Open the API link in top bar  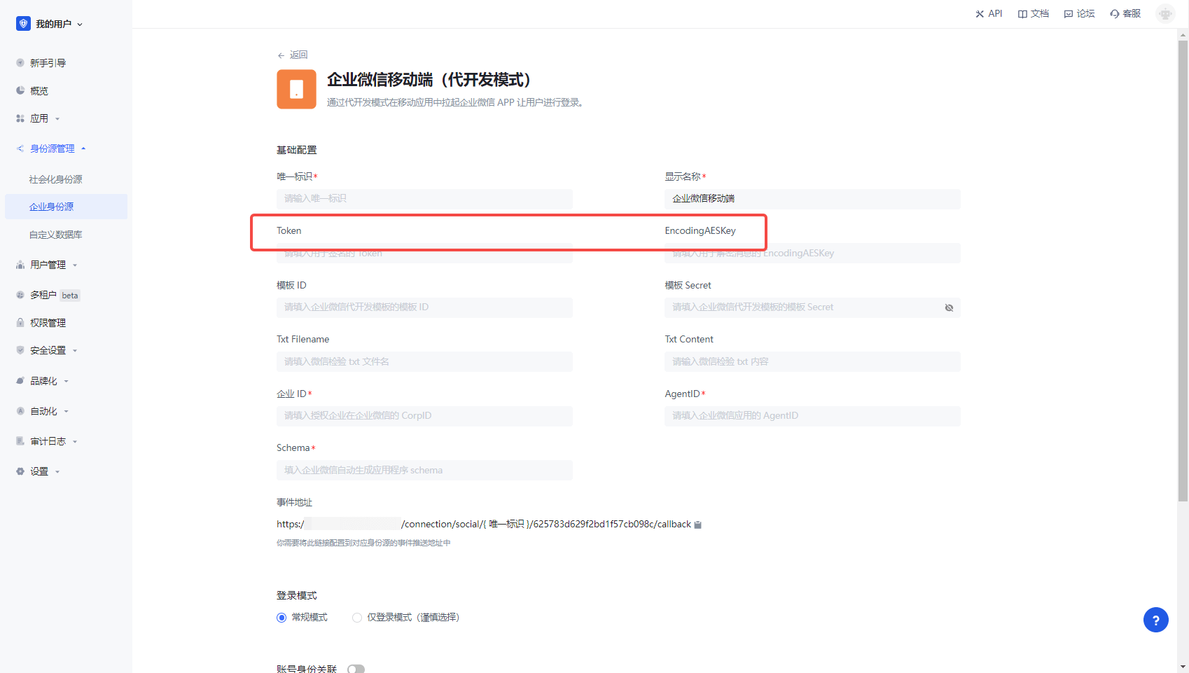(x=988, y=13)
